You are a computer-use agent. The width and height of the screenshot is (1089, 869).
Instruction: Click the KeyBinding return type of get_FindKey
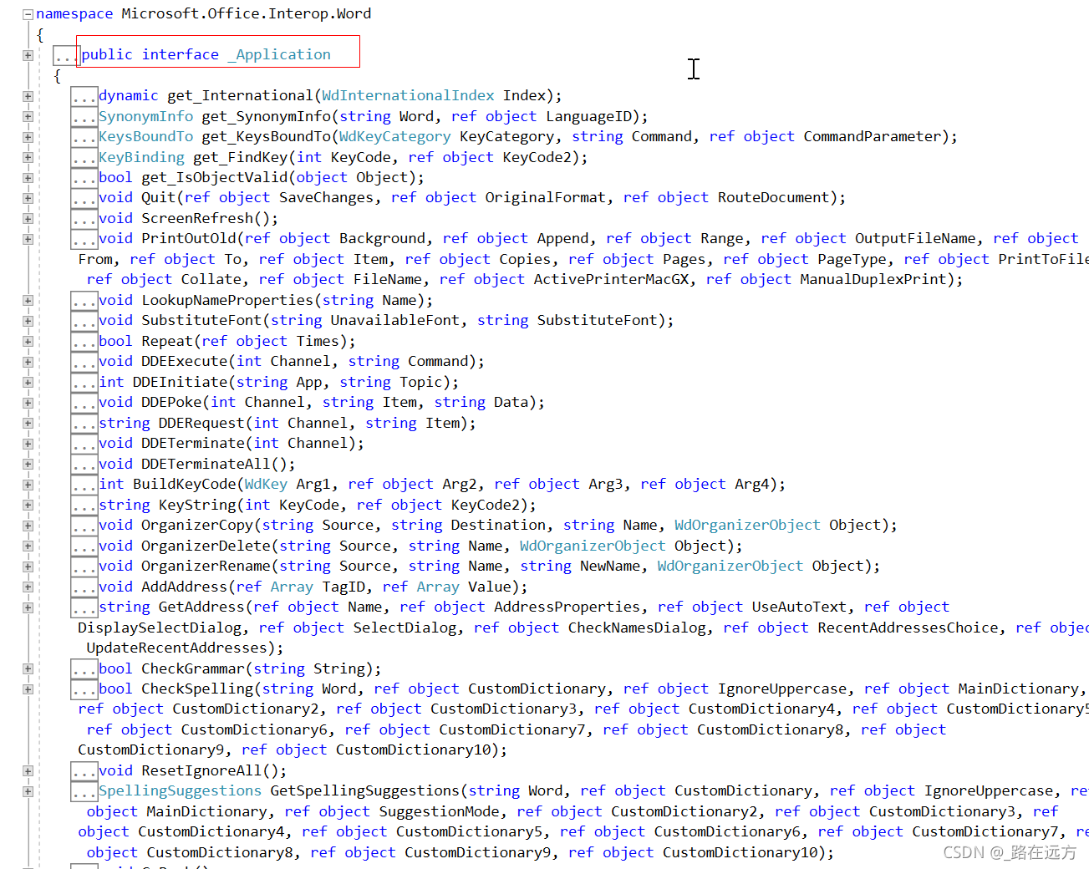pos(141,156)
